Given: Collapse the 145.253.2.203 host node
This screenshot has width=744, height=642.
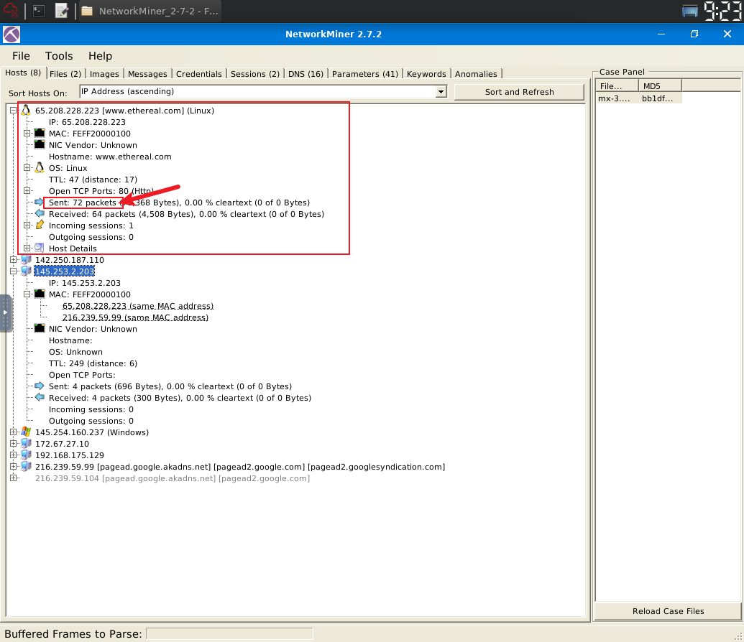Looking at the screenshot, I should [13, 271].
